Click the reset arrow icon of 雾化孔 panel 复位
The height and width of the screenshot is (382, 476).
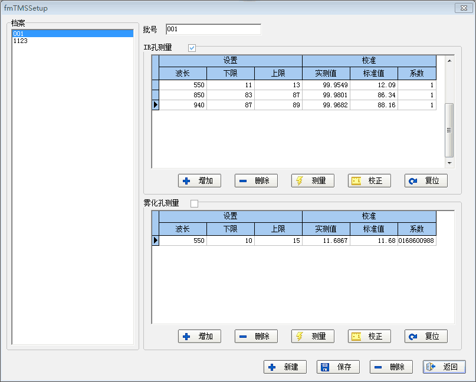(x=413, y=337)
